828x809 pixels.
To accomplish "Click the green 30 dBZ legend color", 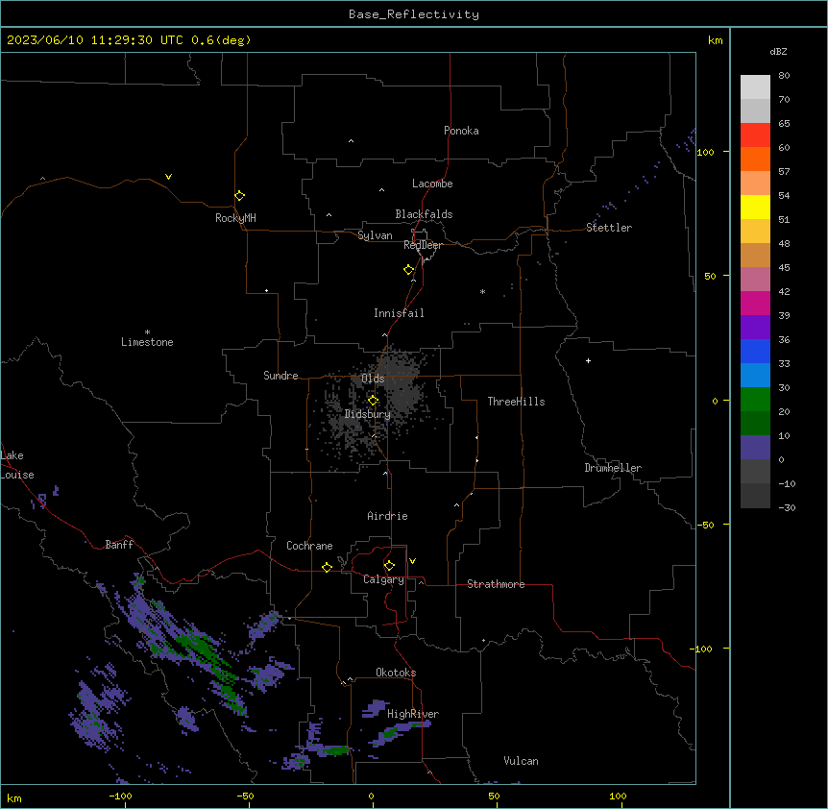I will (755, 399).
